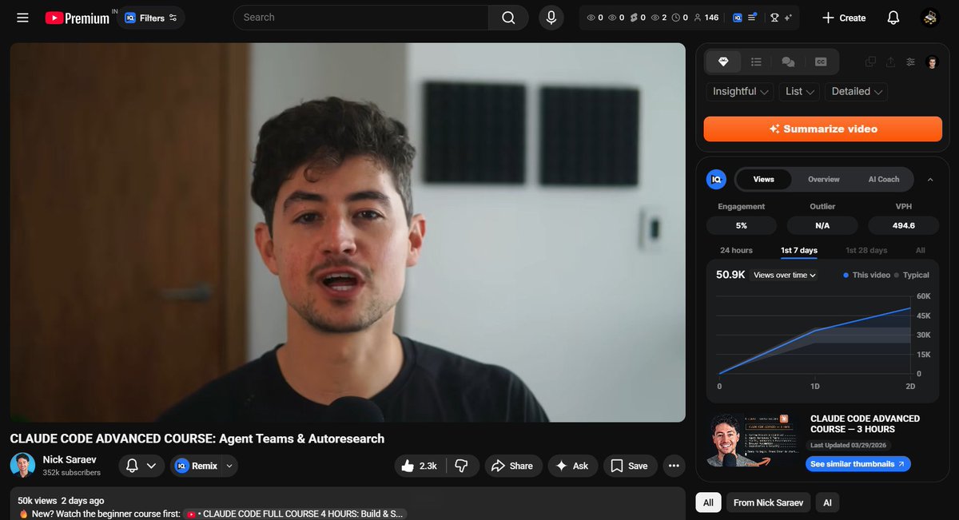This screenshot has width=959, height=520.
Task: Click the round blue vidIQ icon in stats panel
Action: coord(716,180)
